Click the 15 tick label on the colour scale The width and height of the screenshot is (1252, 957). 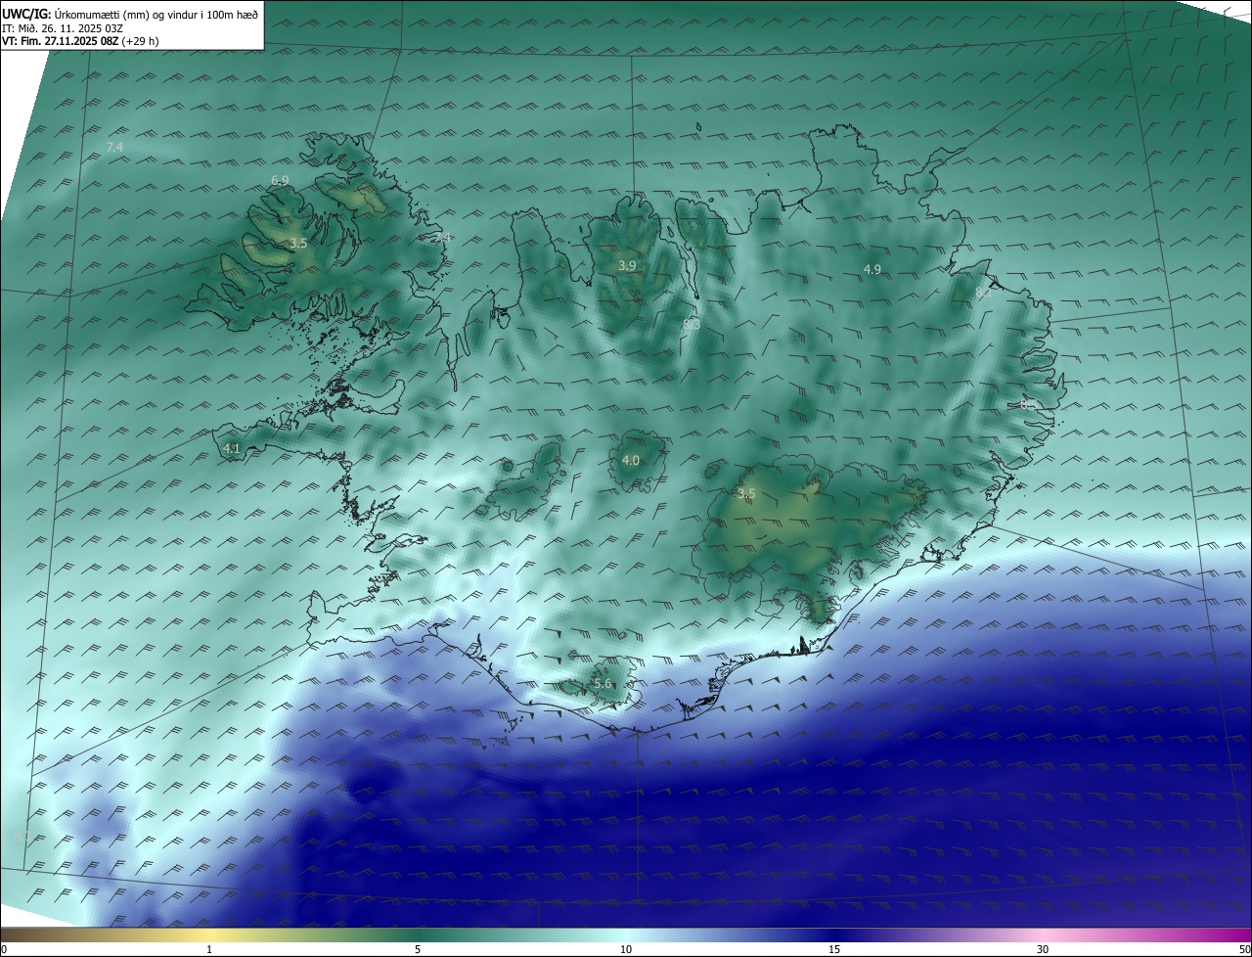[834, 949]
